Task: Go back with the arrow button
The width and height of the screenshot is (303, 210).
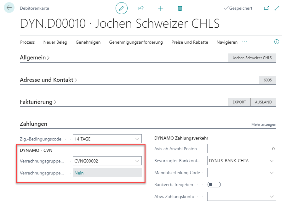Action: click(9, 8)
